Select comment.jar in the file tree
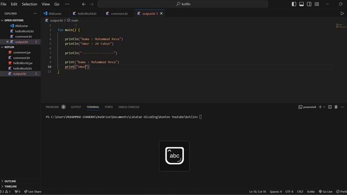The width and height of the screenshot is (347, 195). tap(22, 53)
